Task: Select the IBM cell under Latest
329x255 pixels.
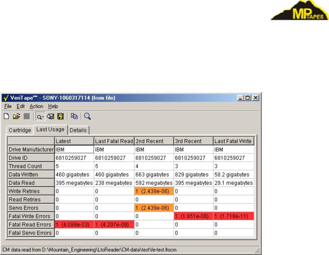Action: [x=74, y=149]
